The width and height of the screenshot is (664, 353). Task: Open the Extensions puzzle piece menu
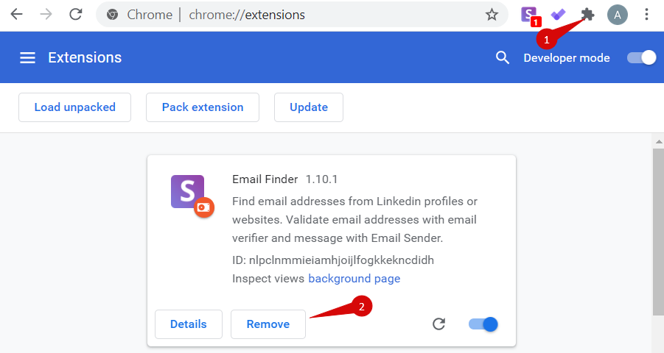click(x=587, y=15)
